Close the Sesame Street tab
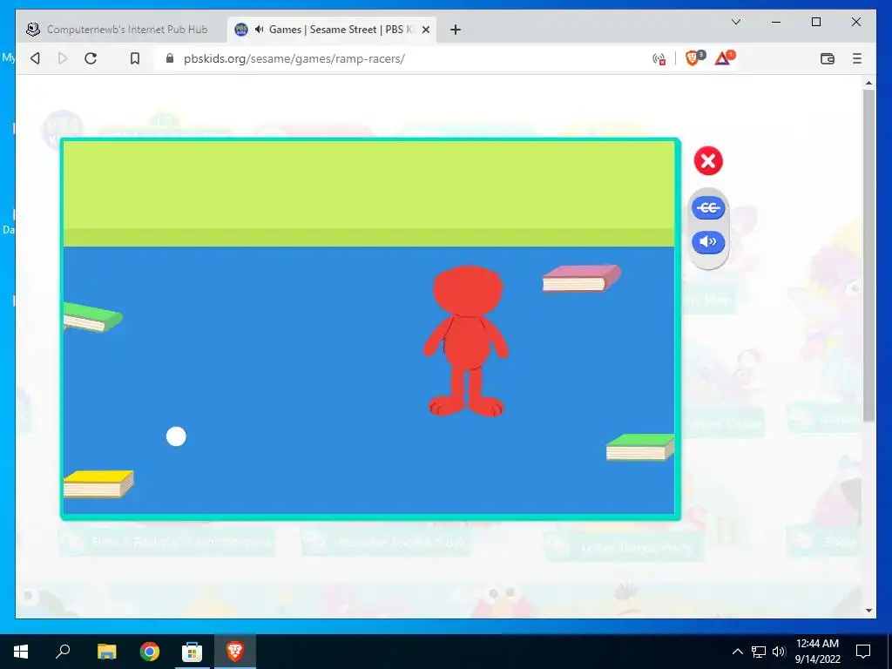892x669 pixels. tap(425, 30)
